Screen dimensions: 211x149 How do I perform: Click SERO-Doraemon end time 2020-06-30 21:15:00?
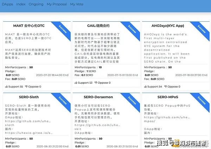click(122, 147)
